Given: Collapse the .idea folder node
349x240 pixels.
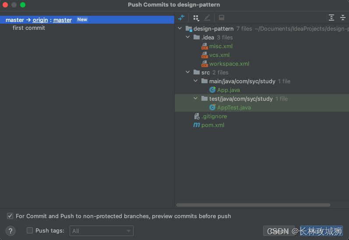Looking at the screenshot, I should pyautogui.click(x=187, y=37).
